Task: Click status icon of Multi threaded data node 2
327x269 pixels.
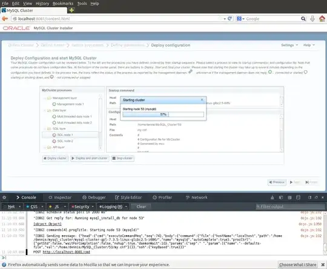Action: click(x=54, y=123)
